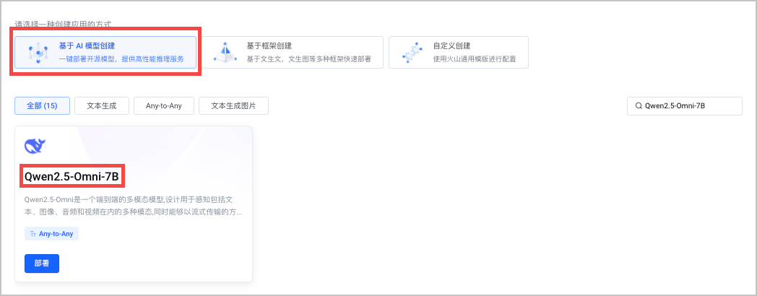Click the 一键部署开源模型 subtitle text

pyautogui.click(x=121, y=59)
